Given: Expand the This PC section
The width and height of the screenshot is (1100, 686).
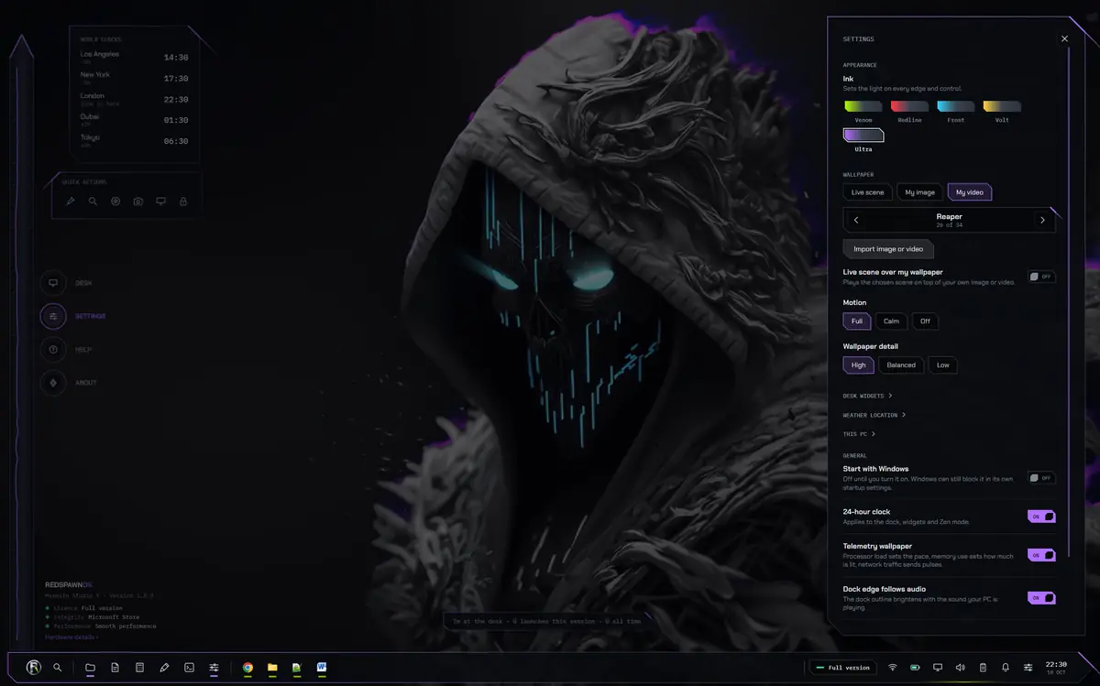Looking at the screenshot, I should tap(859, 434).
